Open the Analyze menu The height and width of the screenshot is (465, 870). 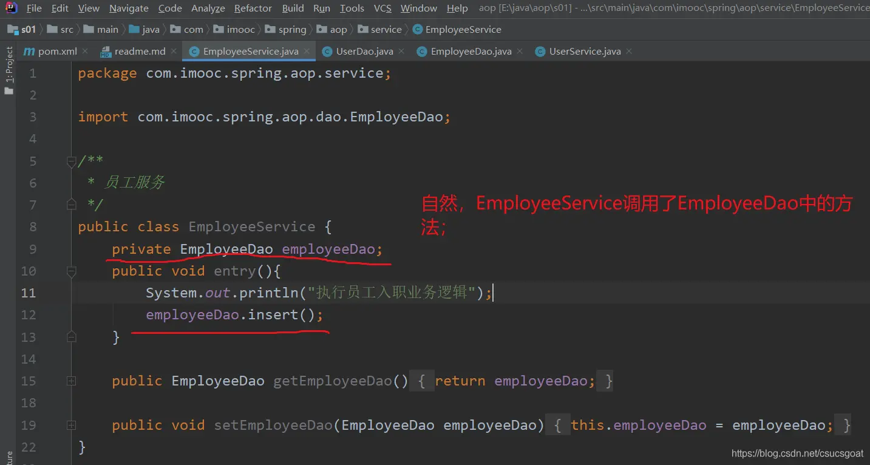click(x=208, y=8)
